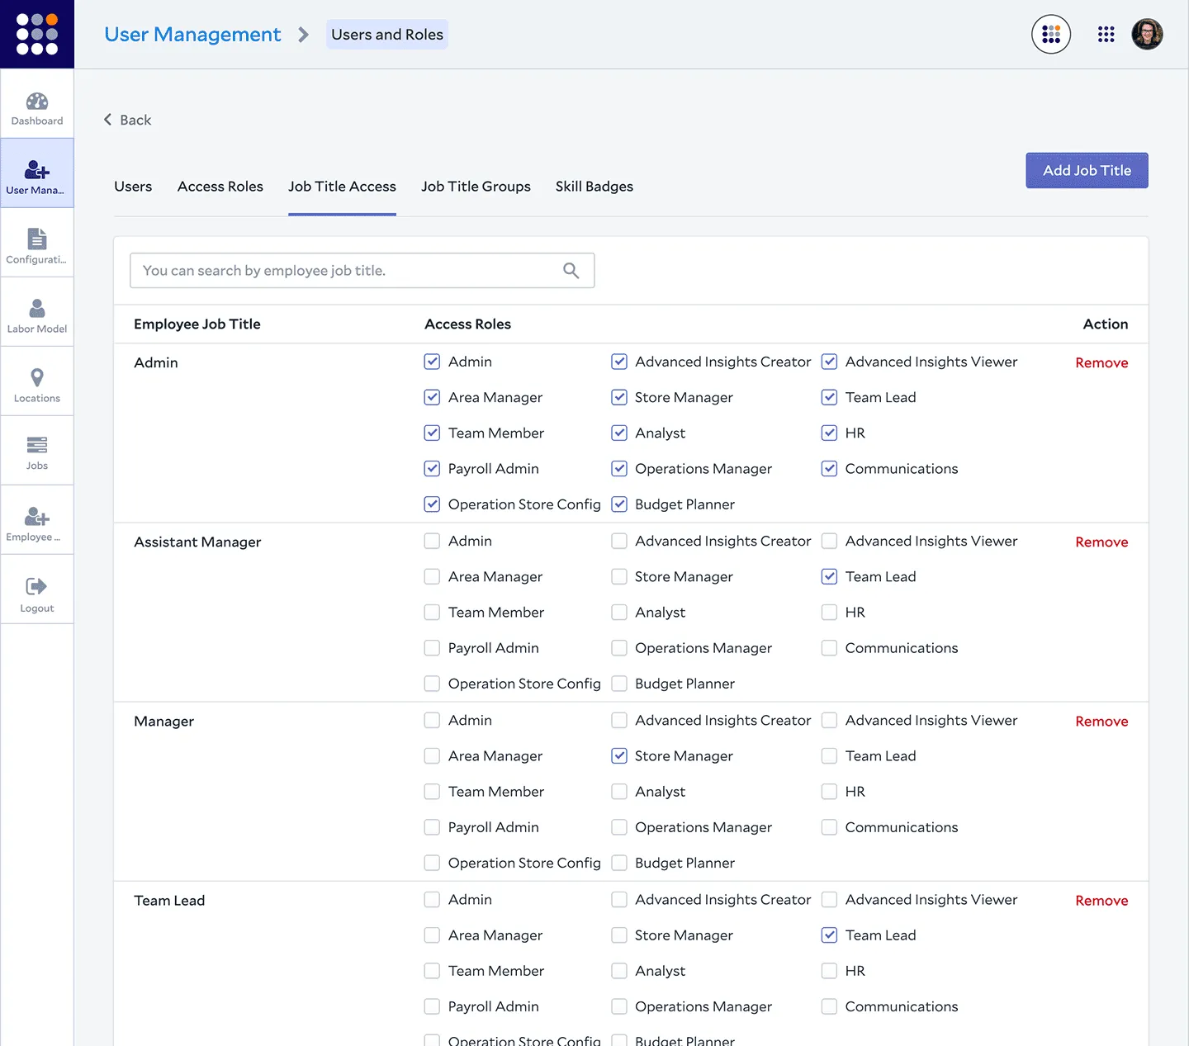Open Configuration in the sidebar
This screenshot has height=1046, width=1189.
pos(37,245)
